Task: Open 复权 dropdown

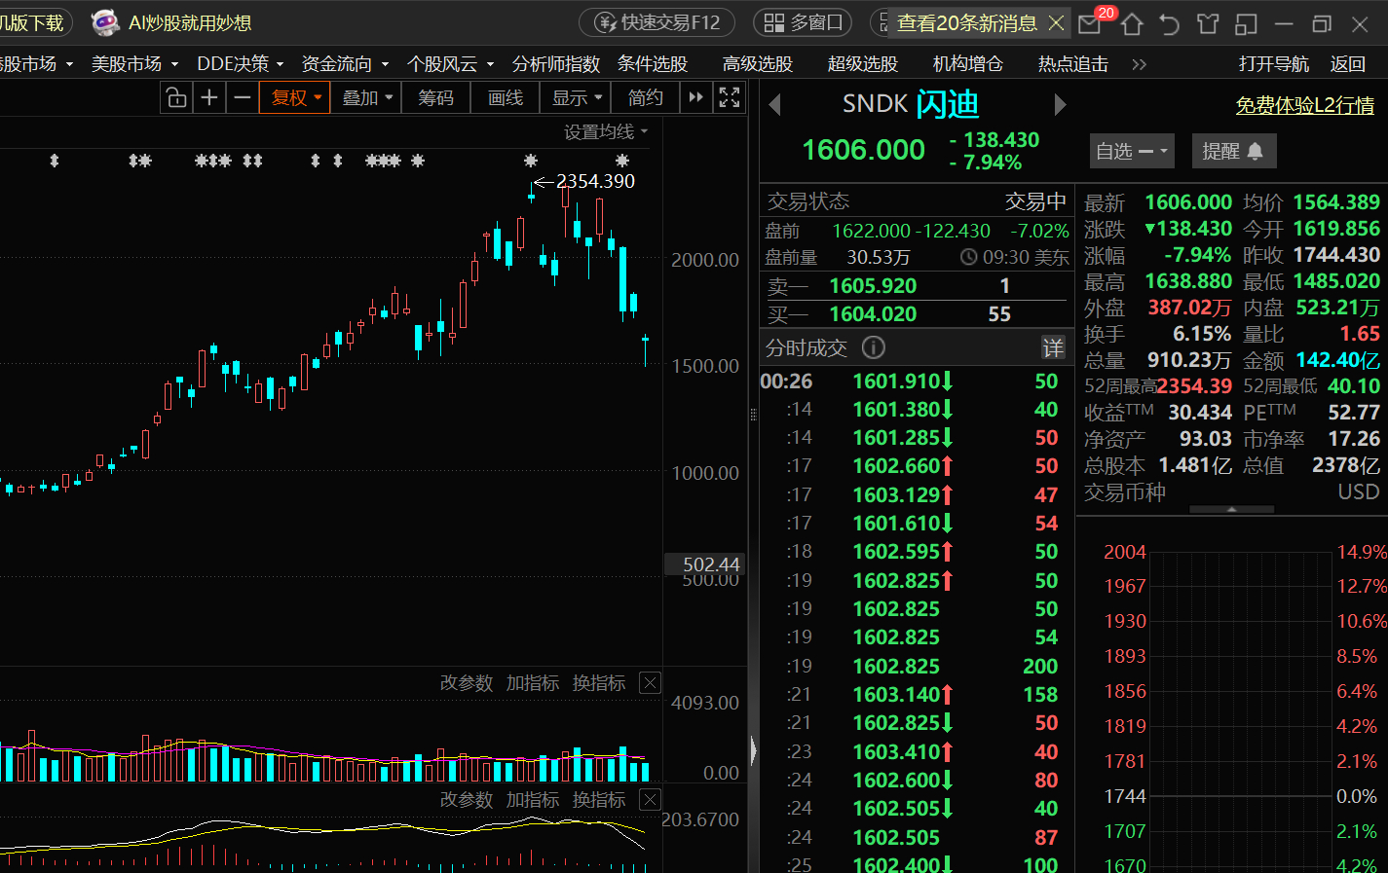Action: point(295,97)
